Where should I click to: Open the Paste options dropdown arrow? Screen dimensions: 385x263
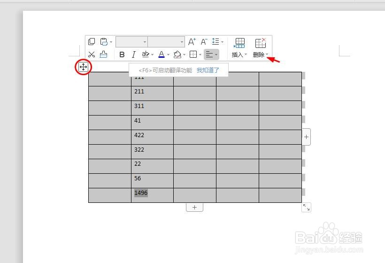click(x=111, y=42)
